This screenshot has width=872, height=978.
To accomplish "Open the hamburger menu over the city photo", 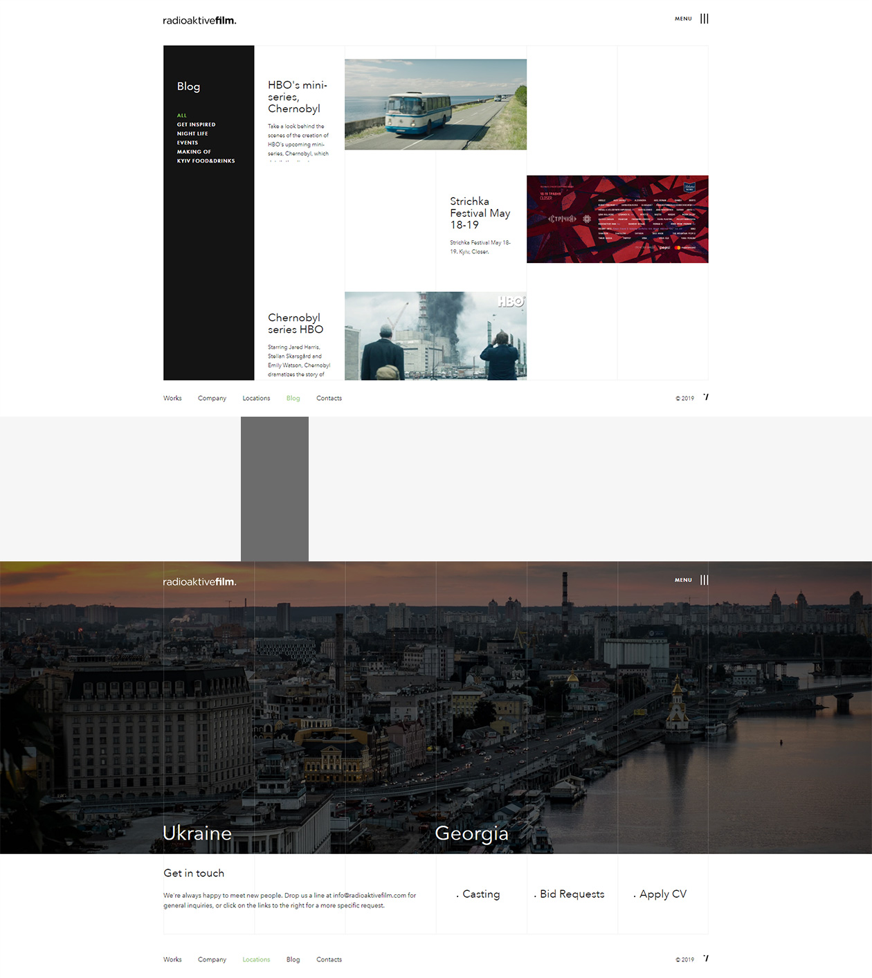I will (704, 580).
